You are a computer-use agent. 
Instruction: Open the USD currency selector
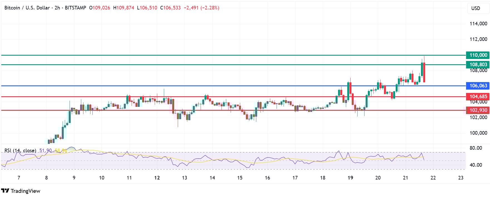coord(476,8)
